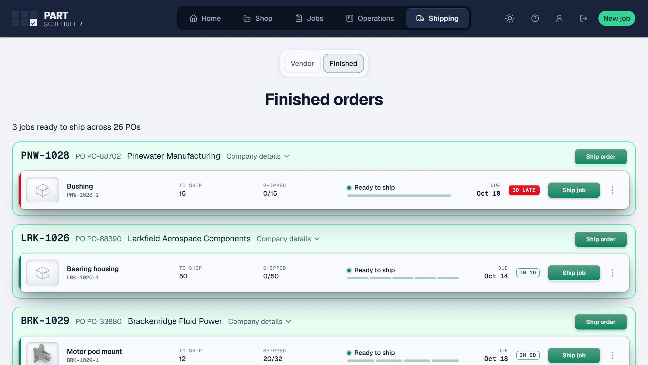Switch to the Vendor view

302,63
